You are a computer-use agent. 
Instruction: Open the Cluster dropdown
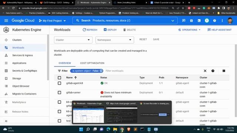tap(73, 40)
